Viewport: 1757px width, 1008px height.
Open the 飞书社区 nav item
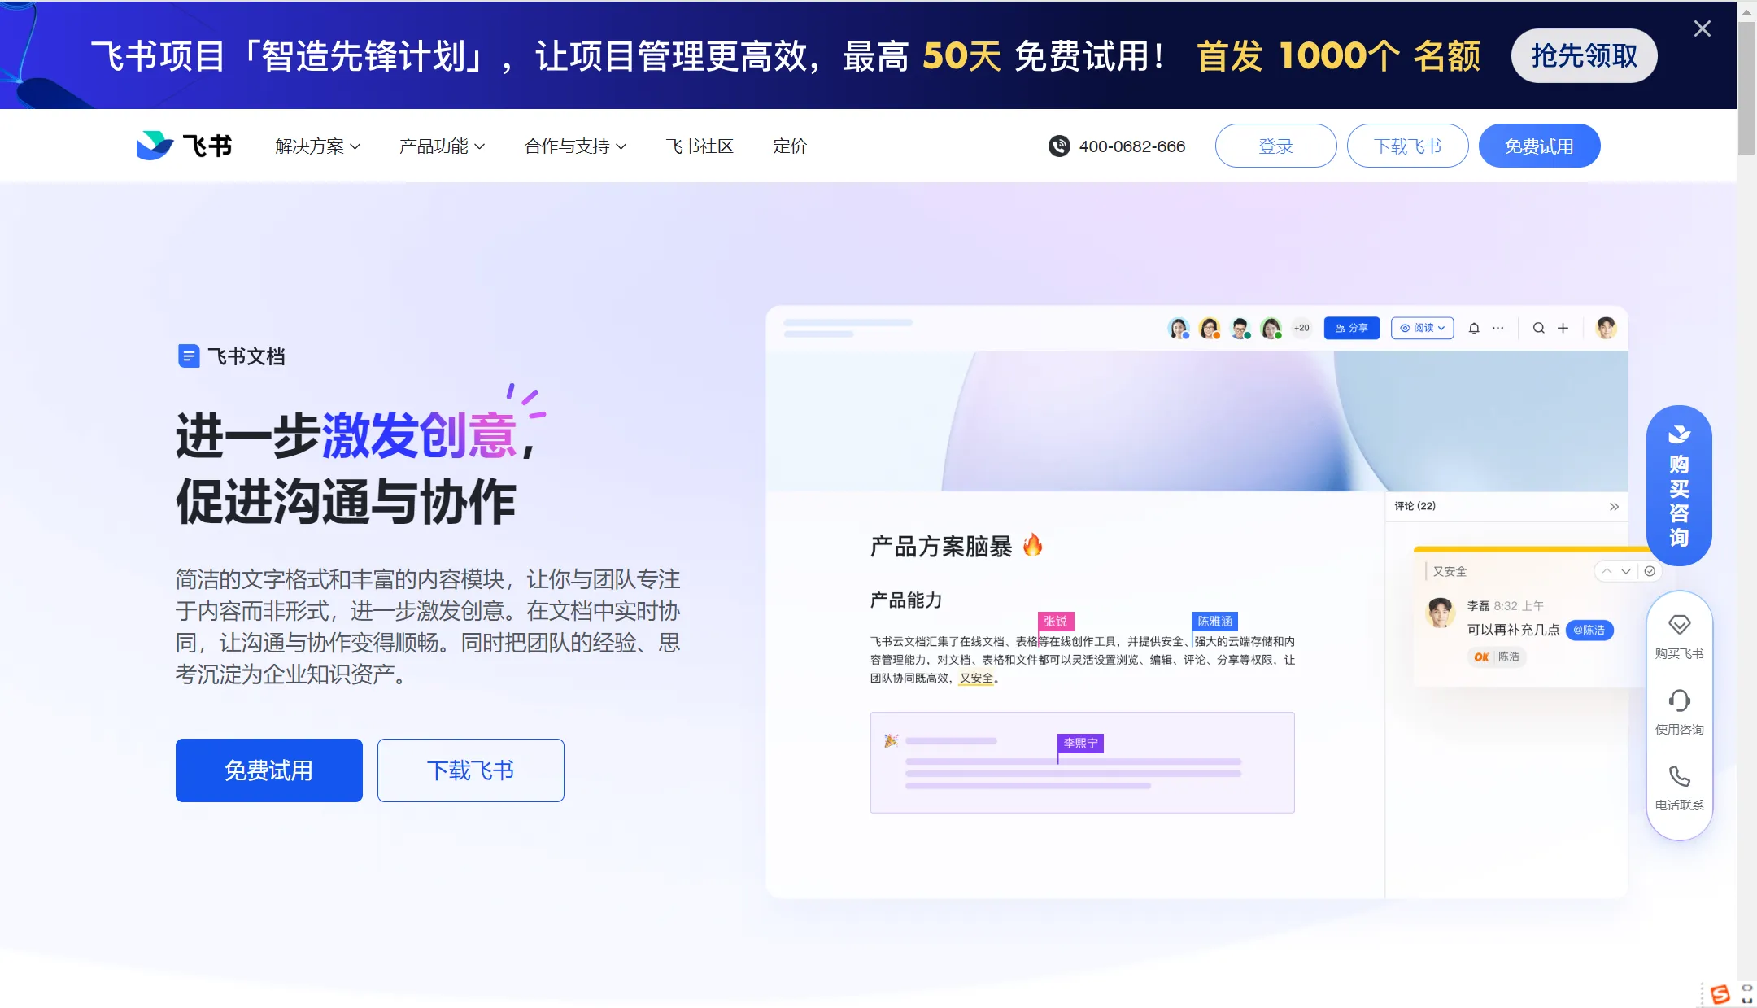(700, 146)
